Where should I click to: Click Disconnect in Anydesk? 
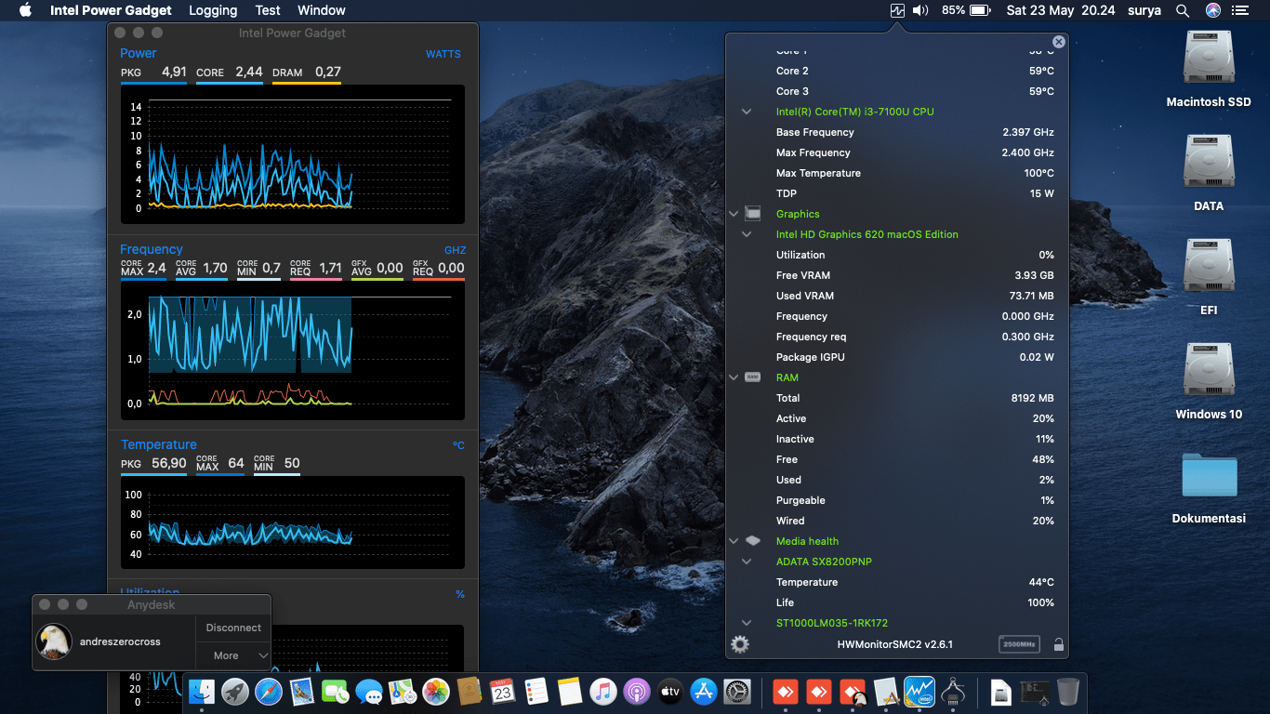(233, 628)
